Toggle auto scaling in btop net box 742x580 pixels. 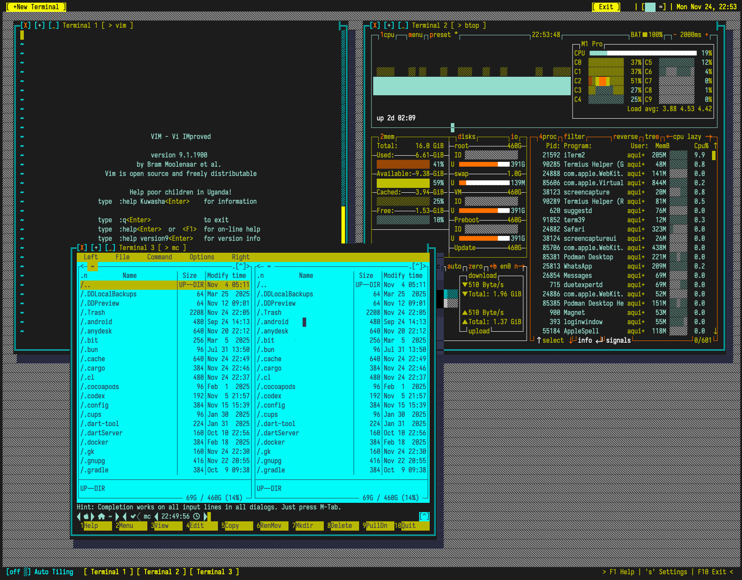coord(454,266)
